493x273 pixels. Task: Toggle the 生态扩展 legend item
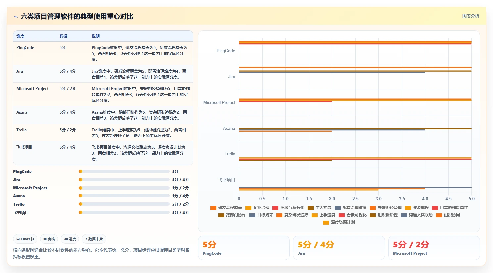[320, 208]
